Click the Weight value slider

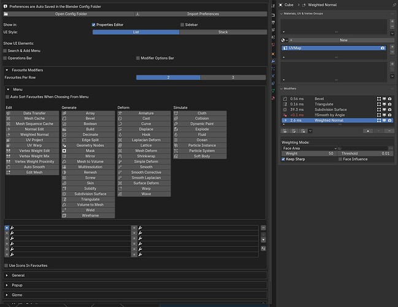click(x=309, y=153)
